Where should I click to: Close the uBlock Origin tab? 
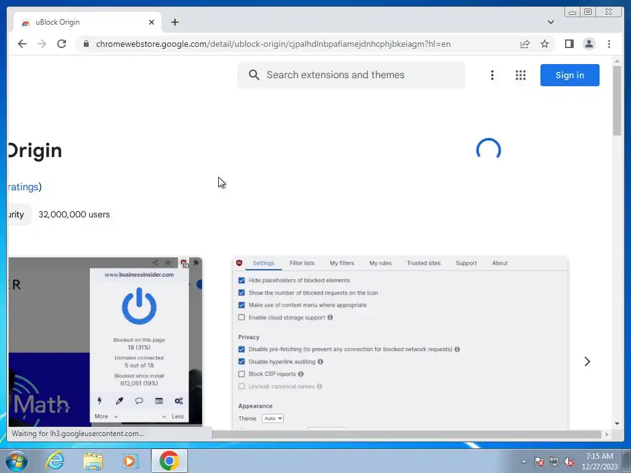pyautogui.click(x=152, y=22)
